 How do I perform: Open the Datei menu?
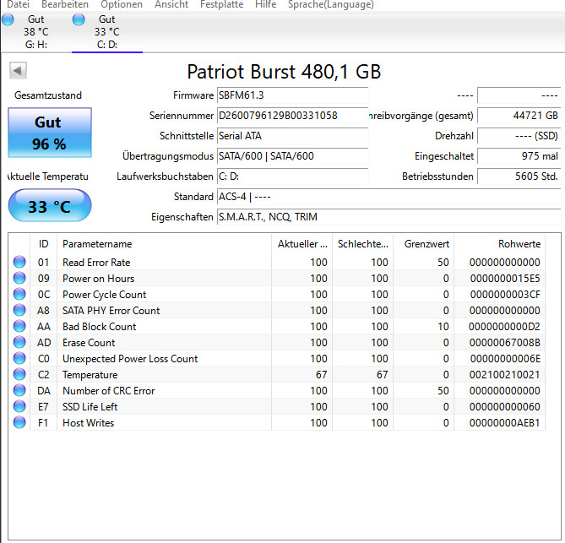[18, 4]
